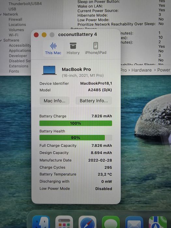171x228 pixels.
Task: Click the Discharging with 0 mW value
Action: coord(107,182)
